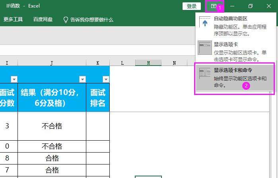278x178 pixels.
Task: Click the auto-hide ribbon arrow icon
Action: click(205, 23)
